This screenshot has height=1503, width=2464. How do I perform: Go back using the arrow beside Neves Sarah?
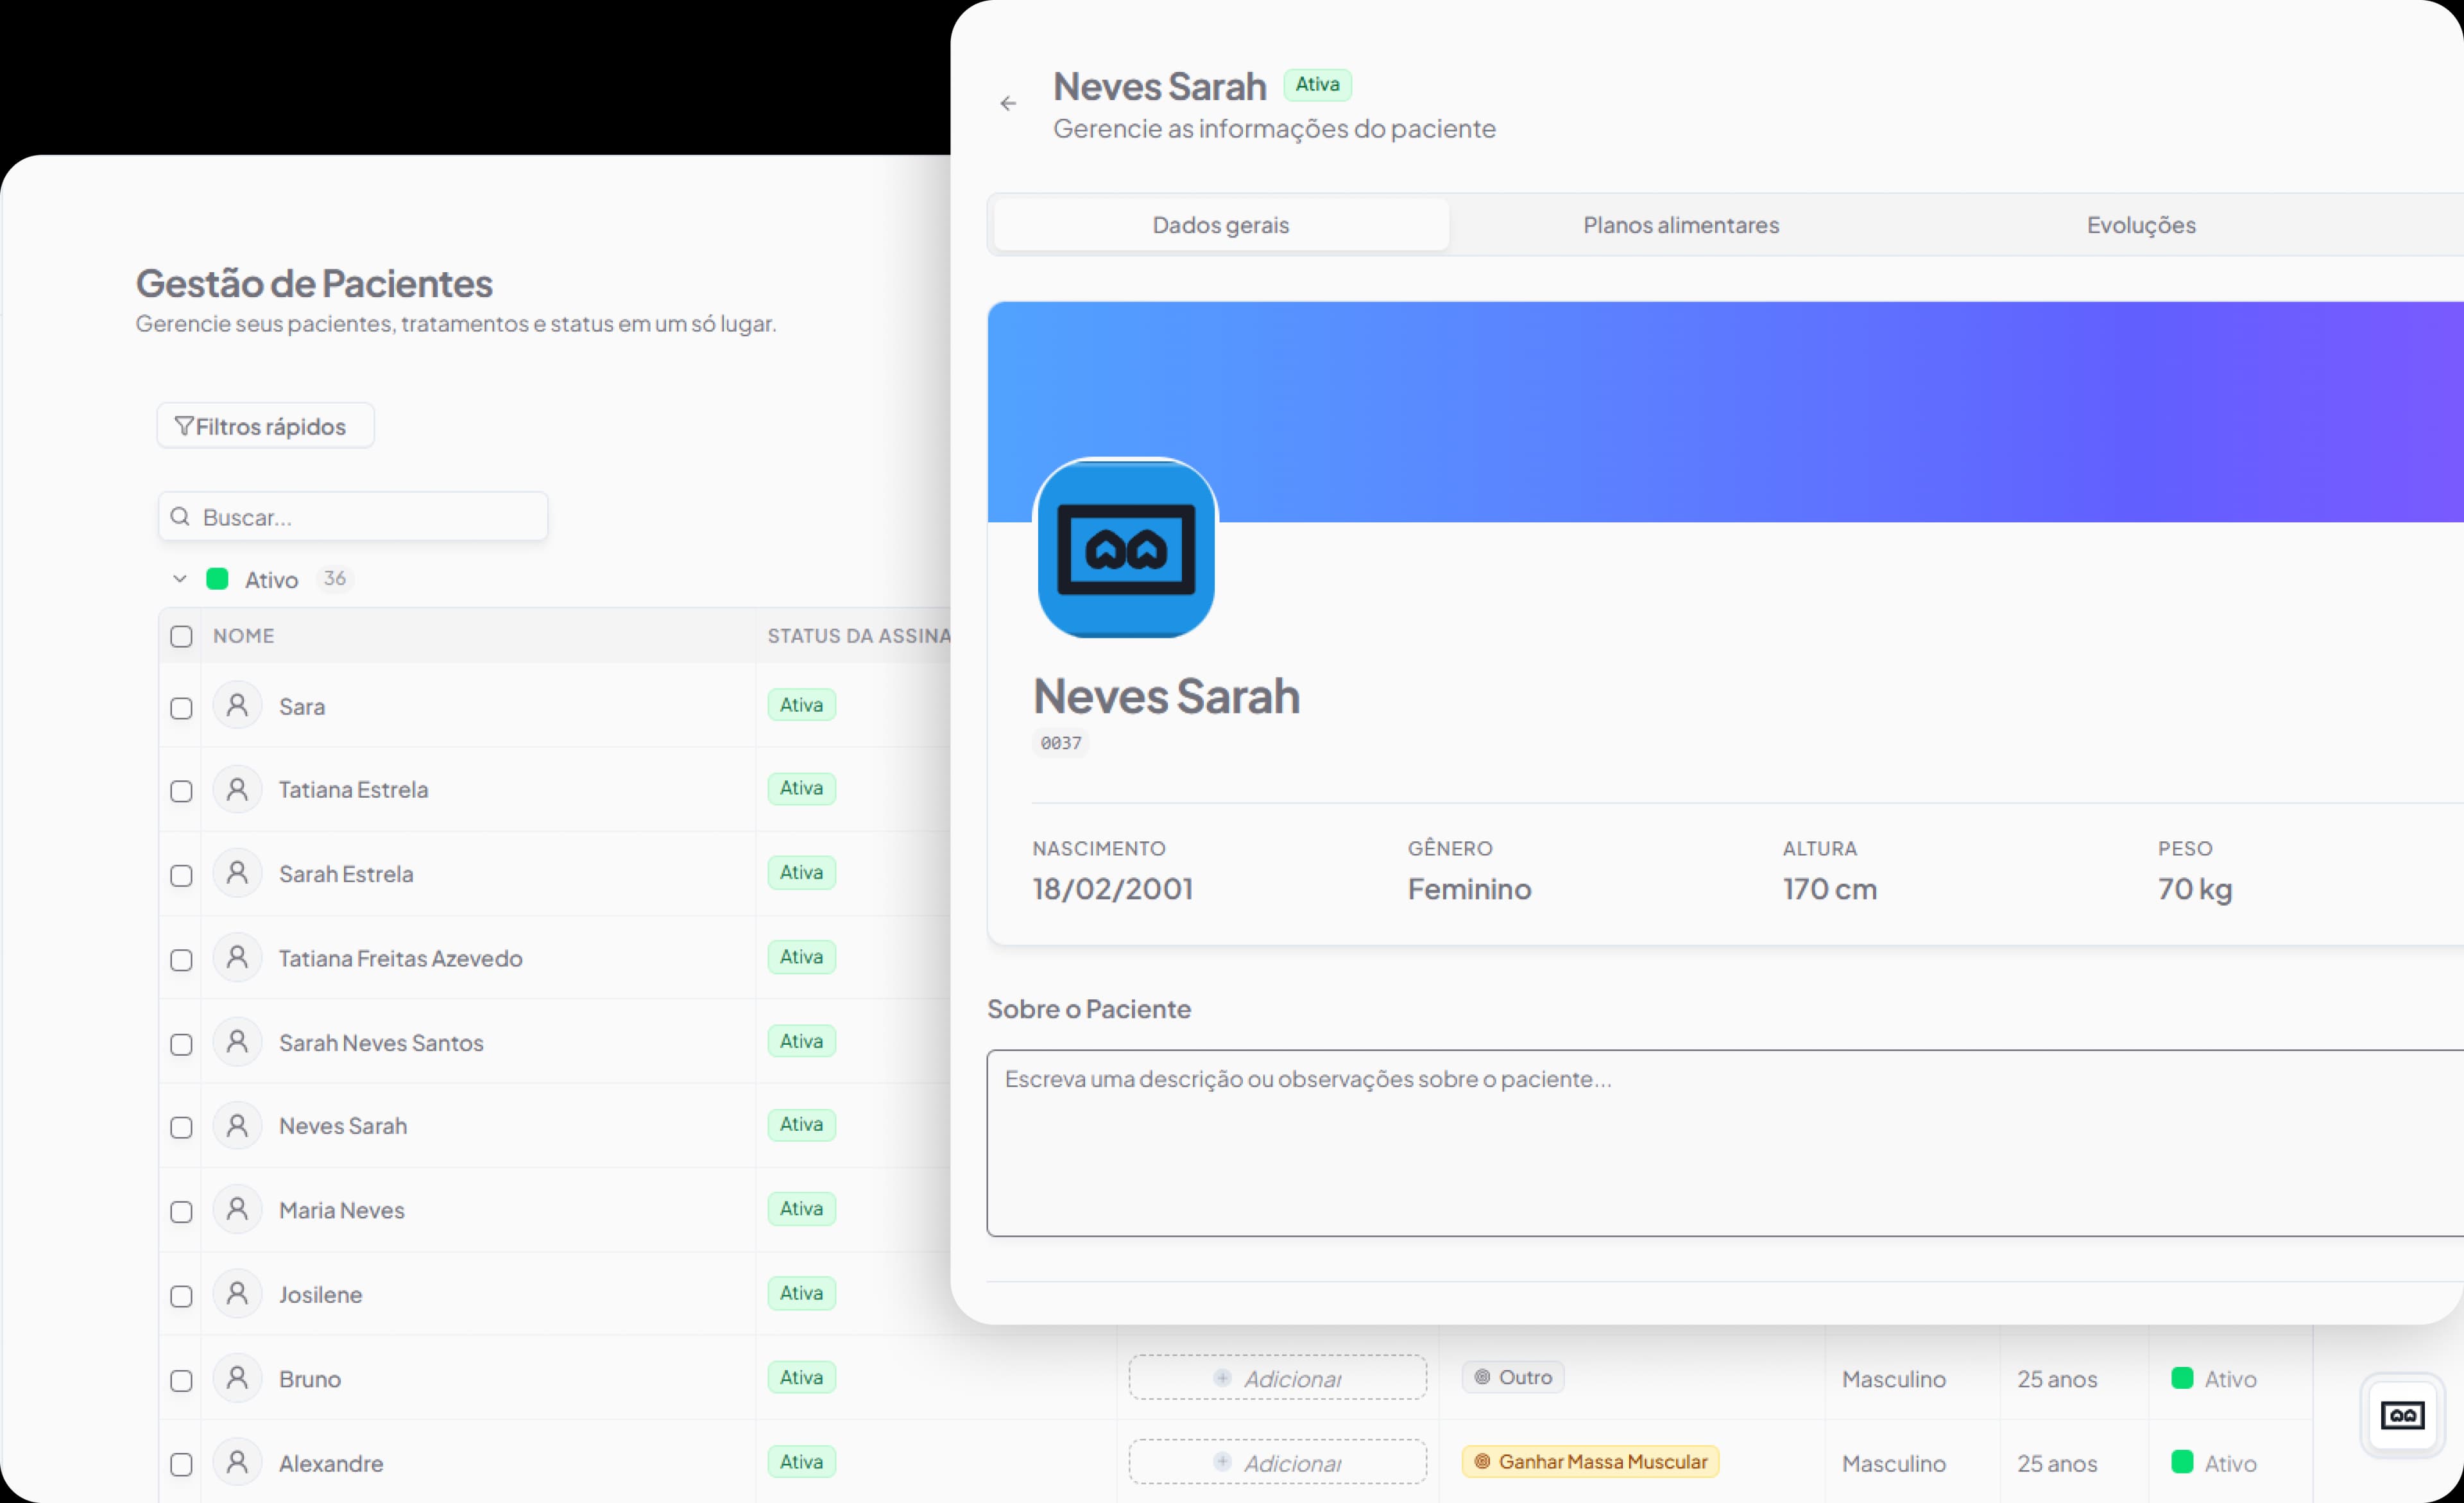coord(1008,103)
